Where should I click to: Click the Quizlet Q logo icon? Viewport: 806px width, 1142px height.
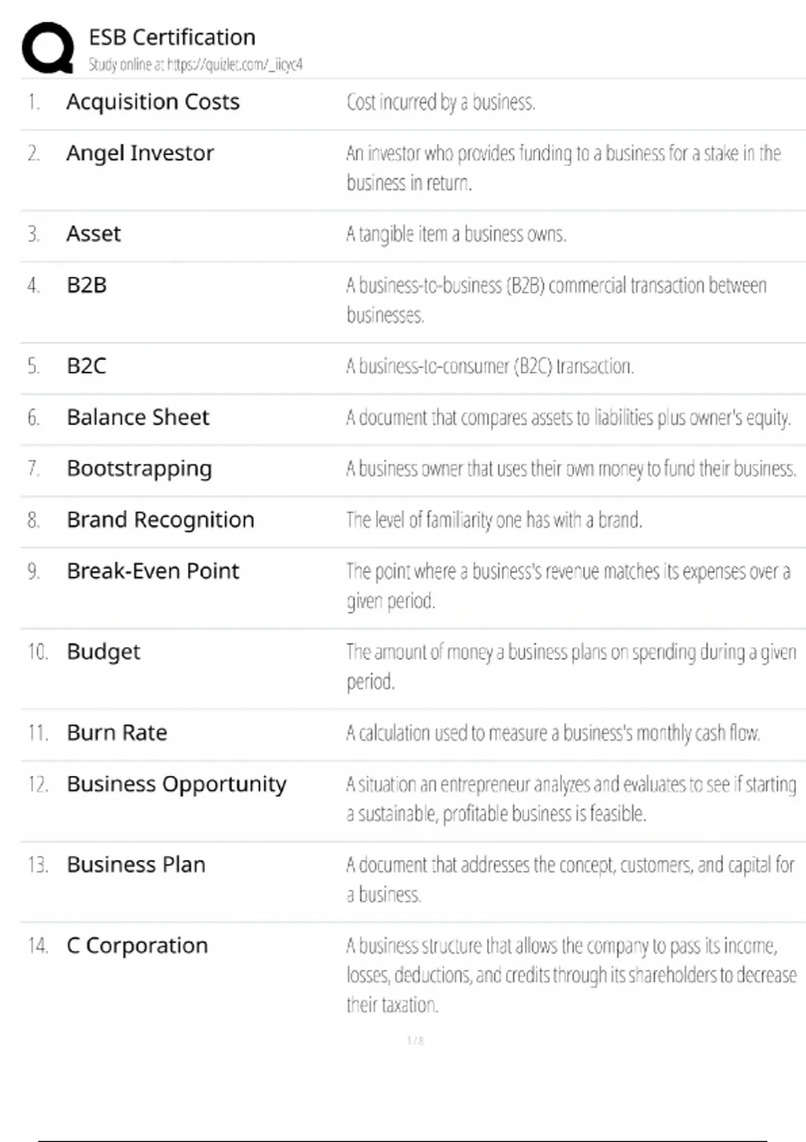click(x=48, y=48)
